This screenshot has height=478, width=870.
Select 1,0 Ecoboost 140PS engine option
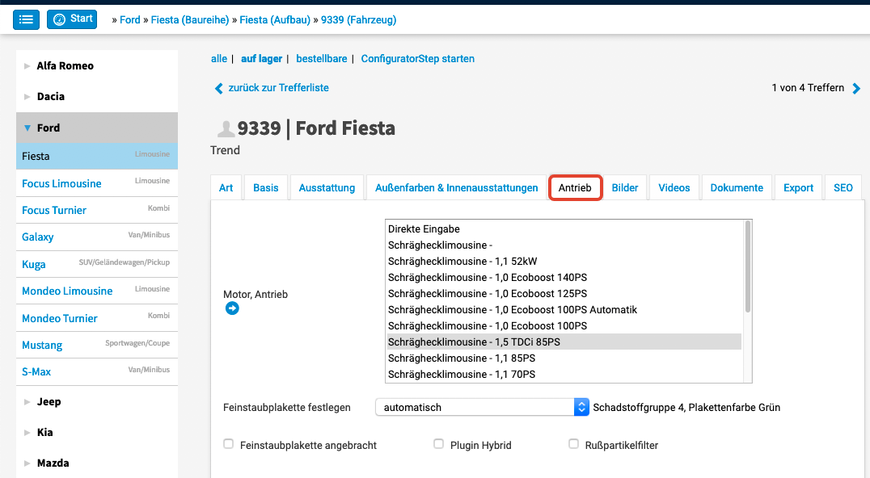tap(487, 277)
